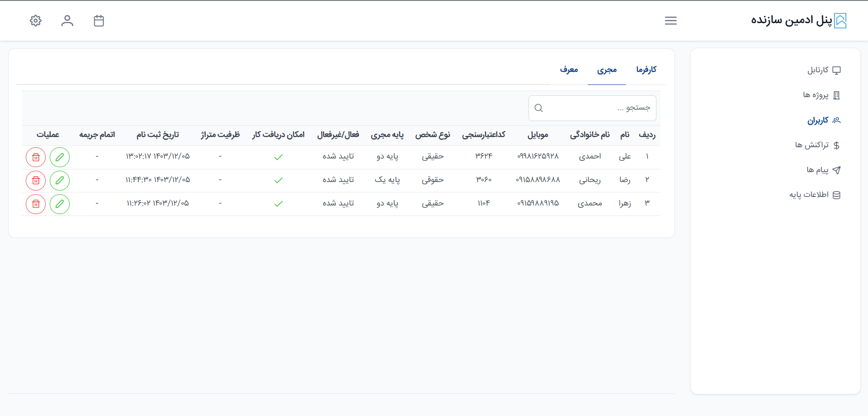Viewport: 868px width, 416px height.
Task: Select the مجری tab
Action: coord(607,70)
